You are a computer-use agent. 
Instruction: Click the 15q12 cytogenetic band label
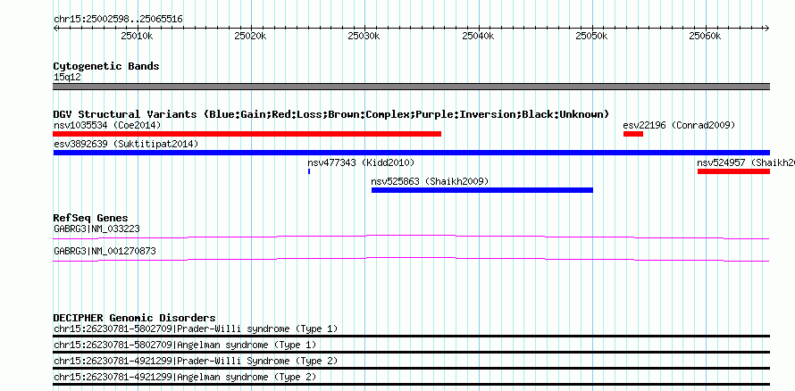click(67, 78)
